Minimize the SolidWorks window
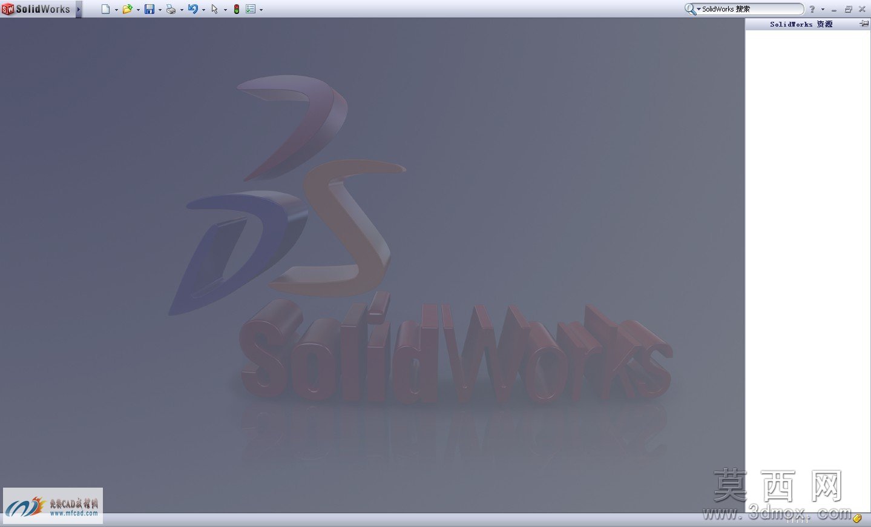 point(834,10)
